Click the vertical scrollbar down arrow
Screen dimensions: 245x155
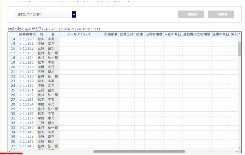tap(239, 148)
